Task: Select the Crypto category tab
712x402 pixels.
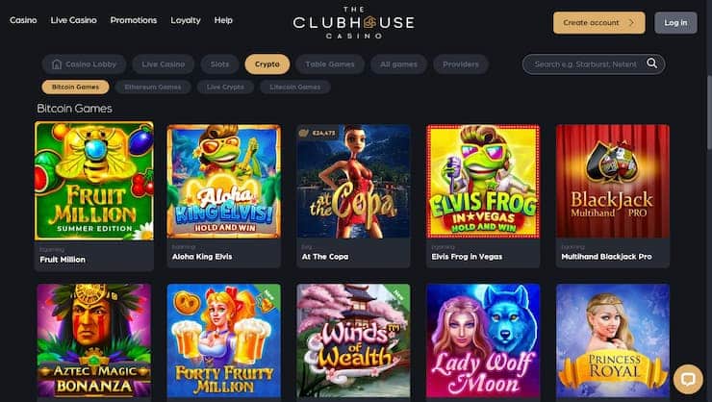Action: [267, 64]
